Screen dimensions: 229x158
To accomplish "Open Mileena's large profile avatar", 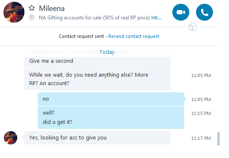I will click(x=14, y=12).
